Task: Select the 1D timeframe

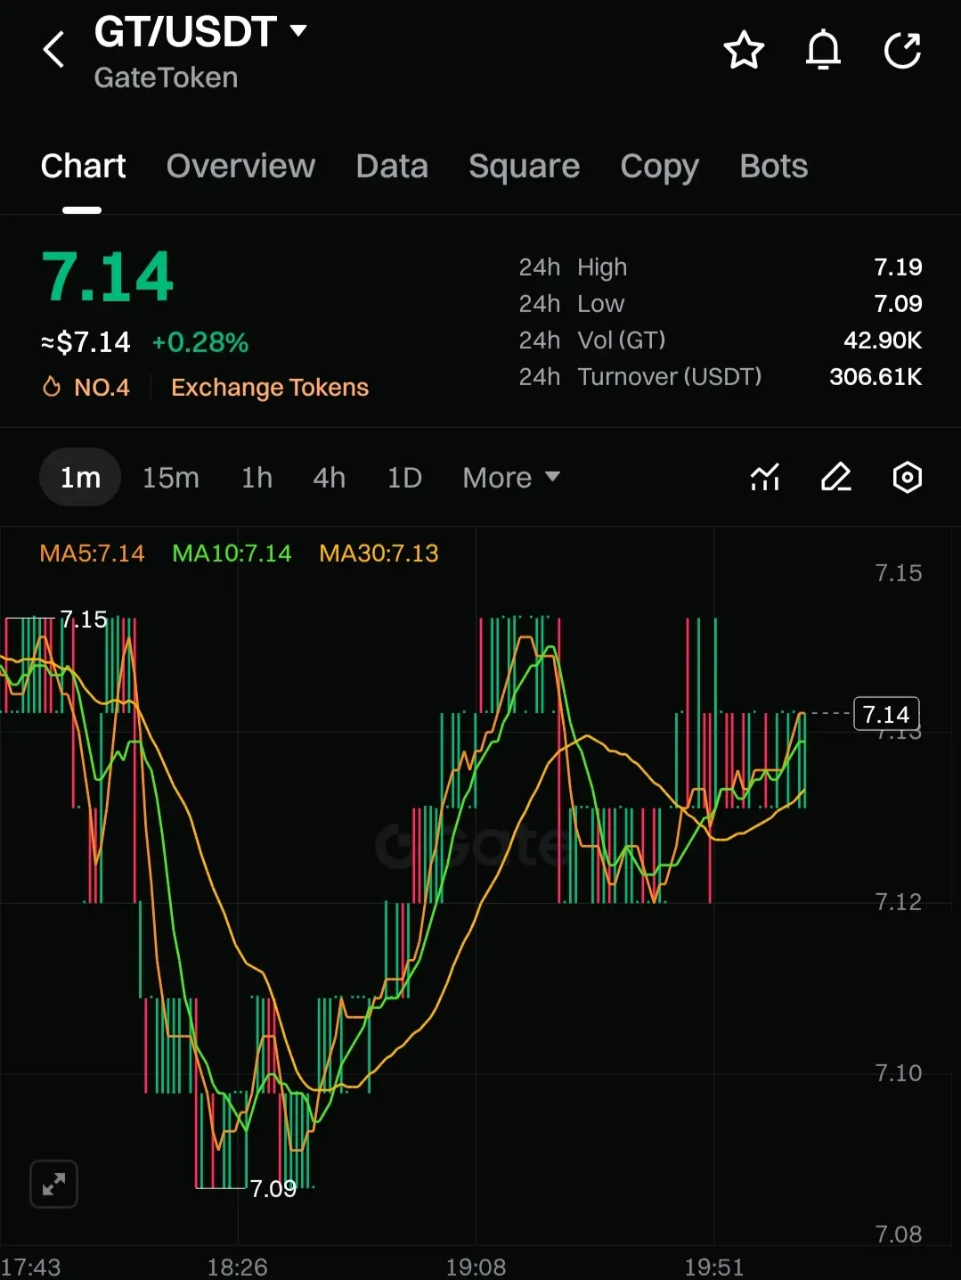Action: pyautogui.click(x=404, y=478)
